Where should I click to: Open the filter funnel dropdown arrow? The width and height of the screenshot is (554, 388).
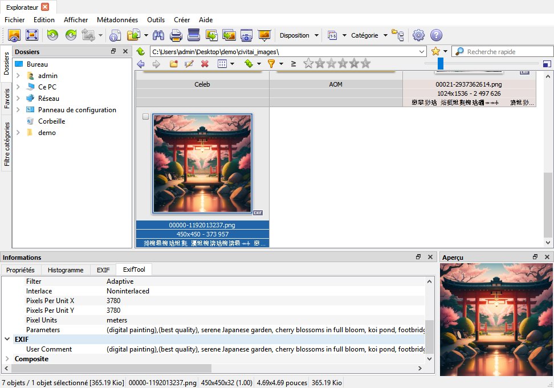281,64
